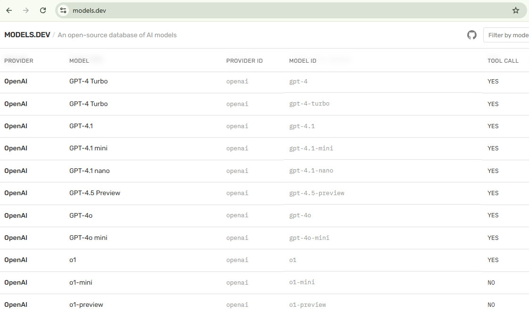Click OpenAI provider in the GPT-4.1 nano row
This screenshot has width=529, height=312.
16,171
